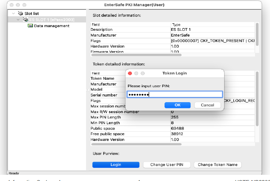
Task: Select the slot Flags CKF_TOKEN_PRESENT value
Action: point(213,41)
